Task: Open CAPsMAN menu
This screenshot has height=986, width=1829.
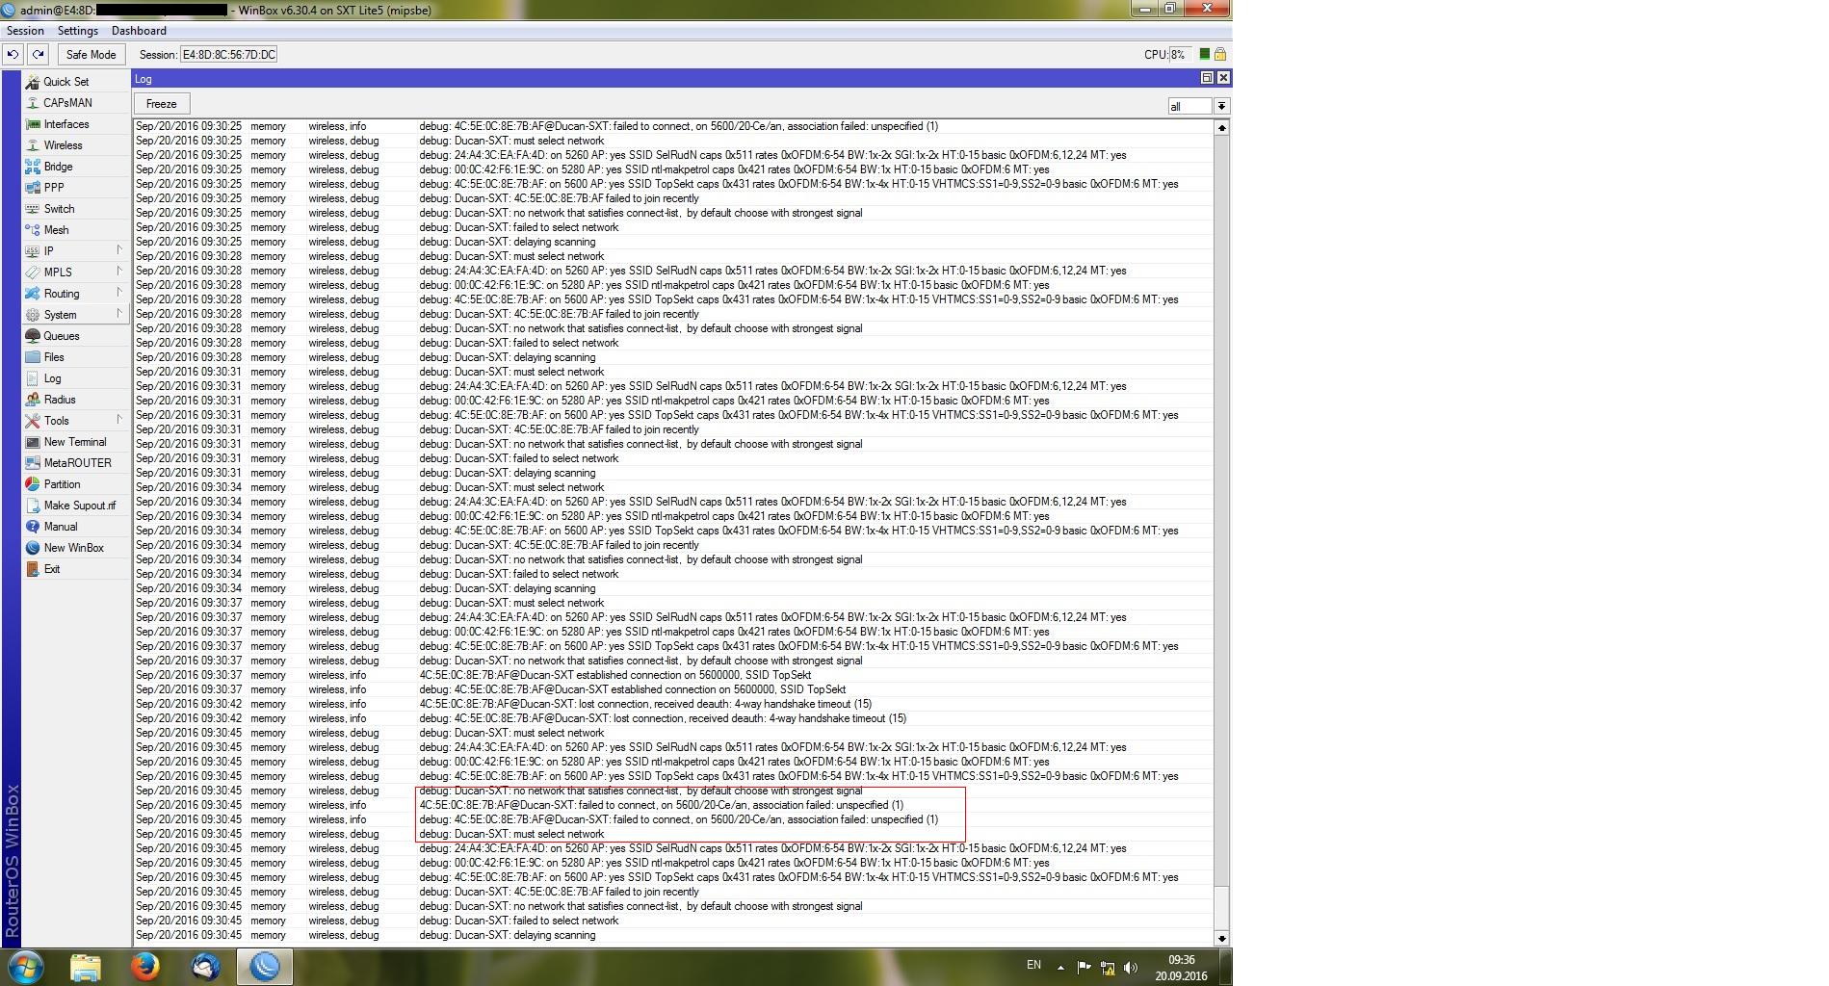Action: pyautogui.click(x=67, y=103)
